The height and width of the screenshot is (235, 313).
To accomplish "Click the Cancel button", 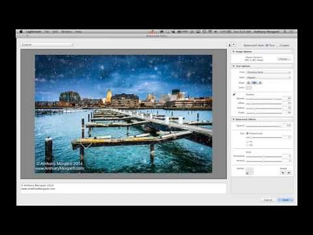I will click(x=268, y=200).
